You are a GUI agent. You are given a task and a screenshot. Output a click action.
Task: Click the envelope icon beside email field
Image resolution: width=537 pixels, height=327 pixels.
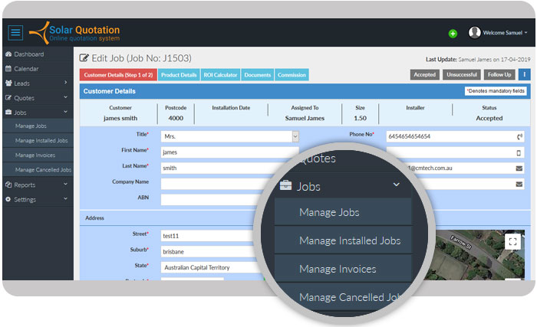click(x=519, y=168)
